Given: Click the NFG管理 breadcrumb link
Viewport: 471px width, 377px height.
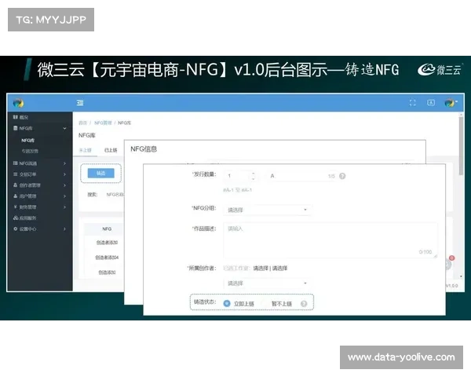Looking at the screenshot, I should coord(103,123).
